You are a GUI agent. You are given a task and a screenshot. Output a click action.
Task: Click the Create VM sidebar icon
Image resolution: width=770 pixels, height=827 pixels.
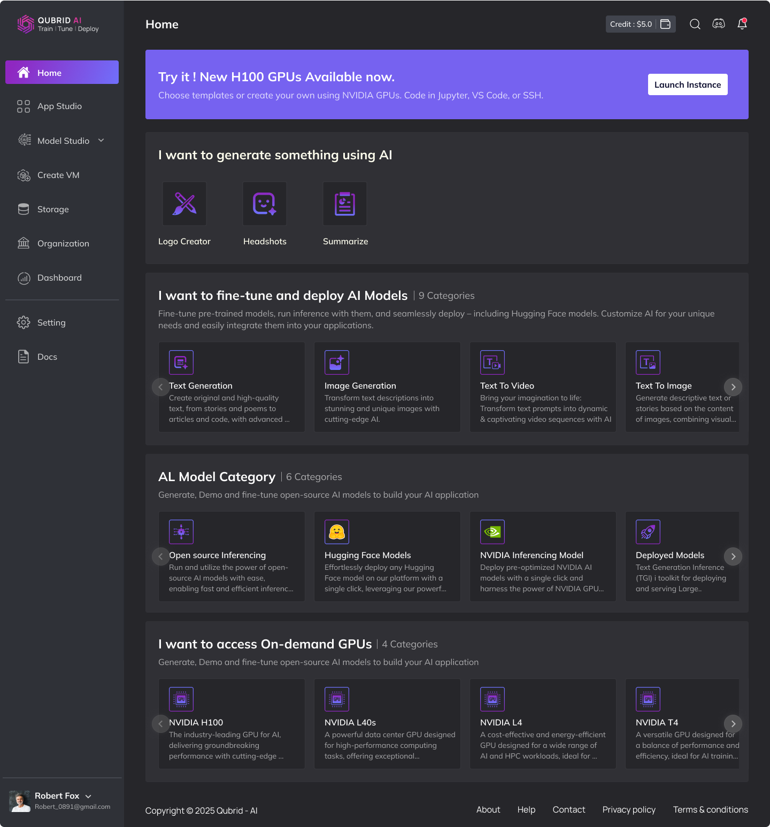(24, 175)
